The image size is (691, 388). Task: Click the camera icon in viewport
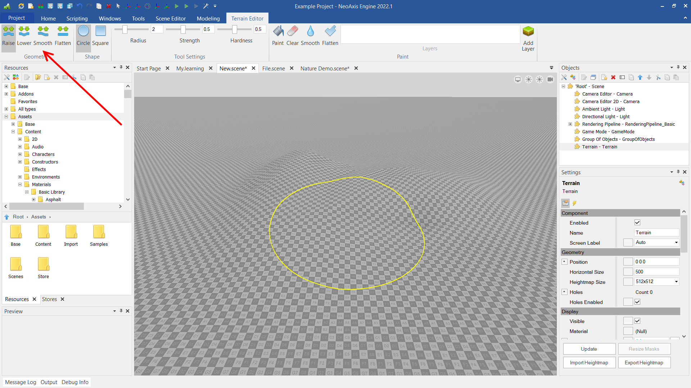[550, 79]
